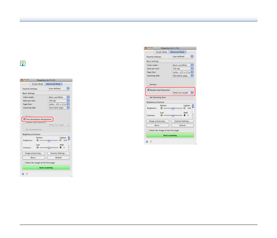Click high contrast icon in right window
This screenshot has height=238, width=277.
tap(184, 115)
